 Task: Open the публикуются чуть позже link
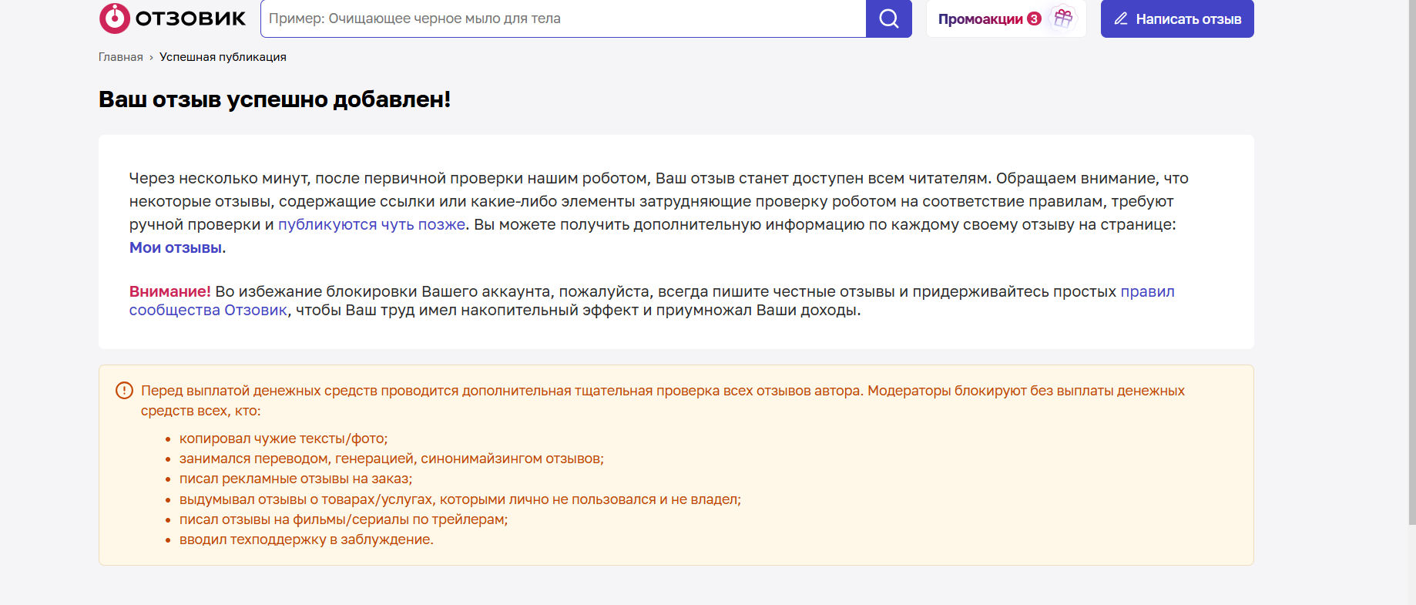click(x=371, y=224)
